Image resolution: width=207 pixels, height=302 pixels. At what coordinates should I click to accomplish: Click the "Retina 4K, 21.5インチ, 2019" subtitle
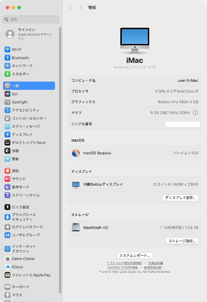click(135, 67)
